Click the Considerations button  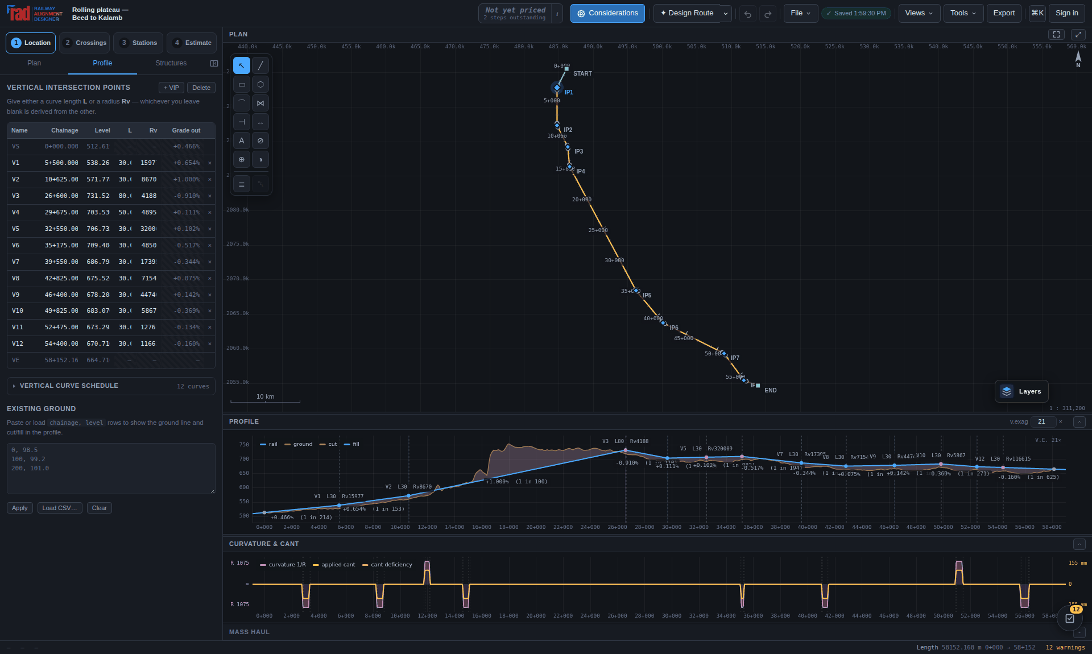607,14
